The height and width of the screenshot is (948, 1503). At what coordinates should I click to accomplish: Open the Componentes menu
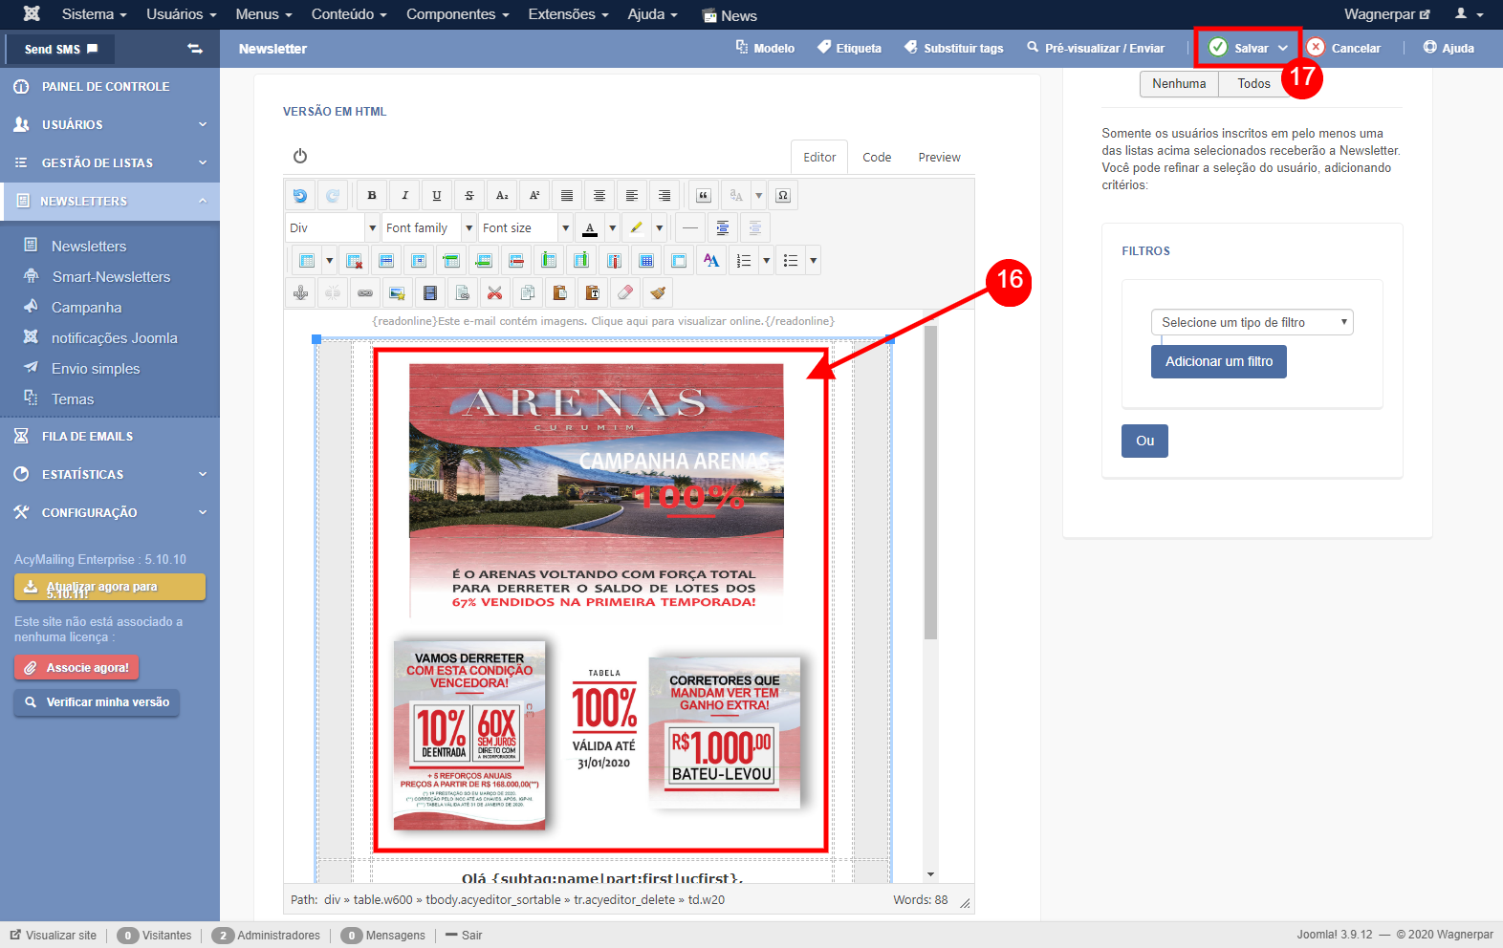[x=457, y=14]
